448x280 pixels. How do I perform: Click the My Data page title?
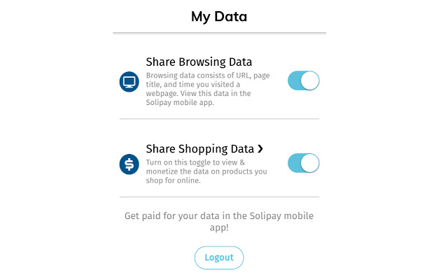click(x=219, y=16)
